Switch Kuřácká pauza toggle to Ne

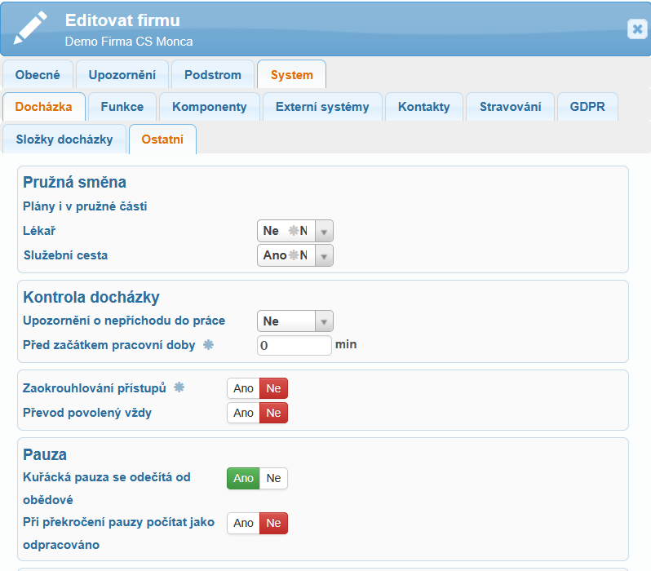point(273,478)
